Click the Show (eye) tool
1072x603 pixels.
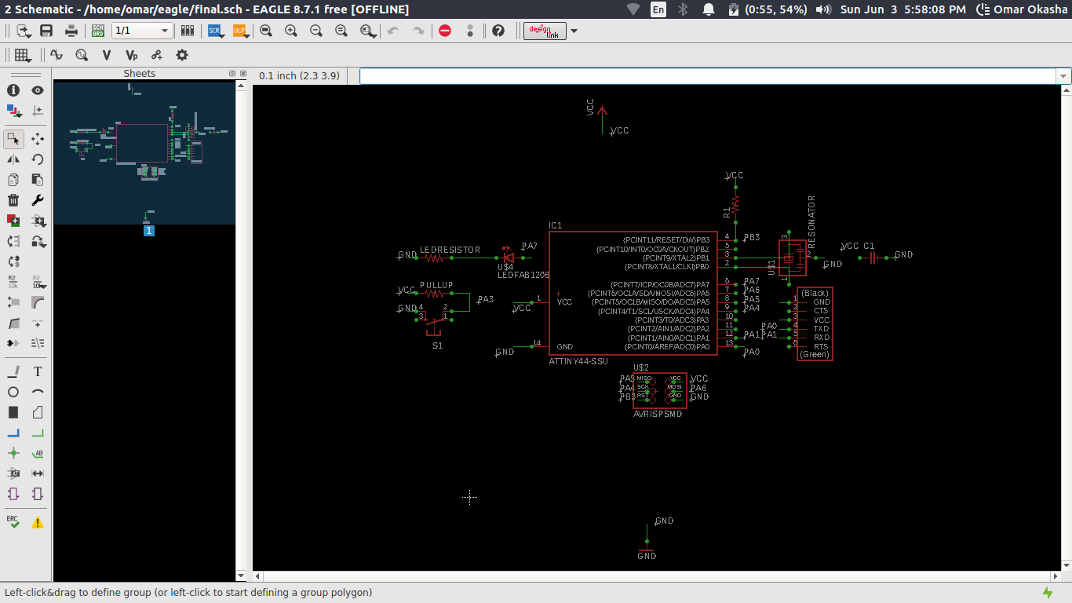pyautogui.click(x=38, y=90)
